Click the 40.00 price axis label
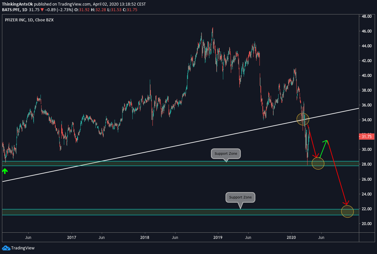 point(367,76)
